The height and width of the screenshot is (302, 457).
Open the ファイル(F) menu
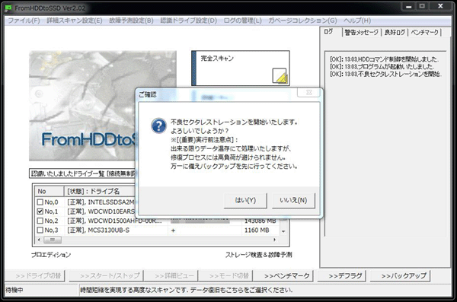[24, 21]
